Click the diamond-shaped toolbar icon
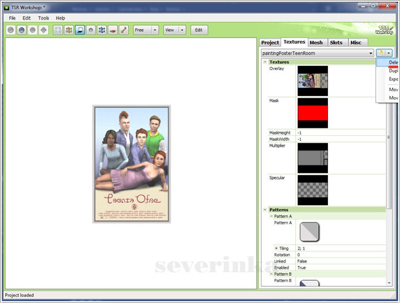 [44, 30]
